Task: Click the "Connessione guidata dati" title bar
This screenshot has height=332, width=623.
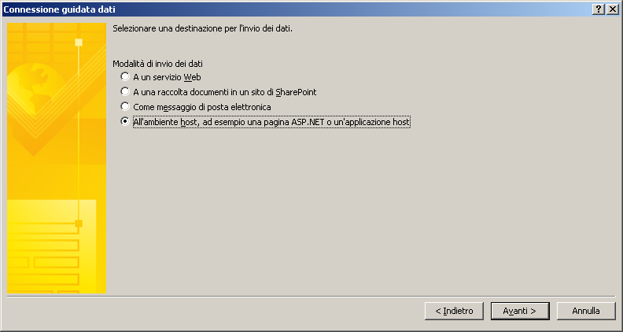Action: [296, 9]
